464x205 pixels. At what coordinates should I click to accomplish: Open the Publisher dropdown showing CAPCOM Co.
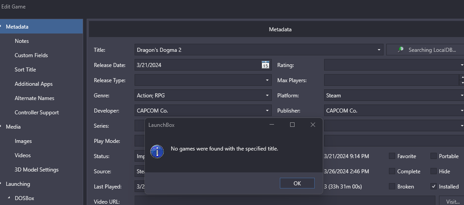[x=462, y=111]
